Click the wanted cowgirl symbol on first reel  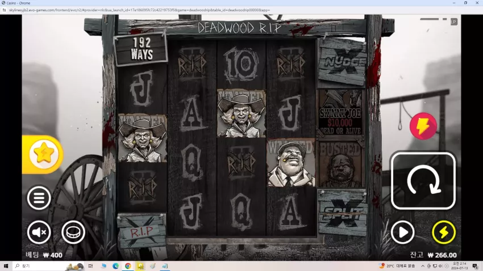coord(142,138)
